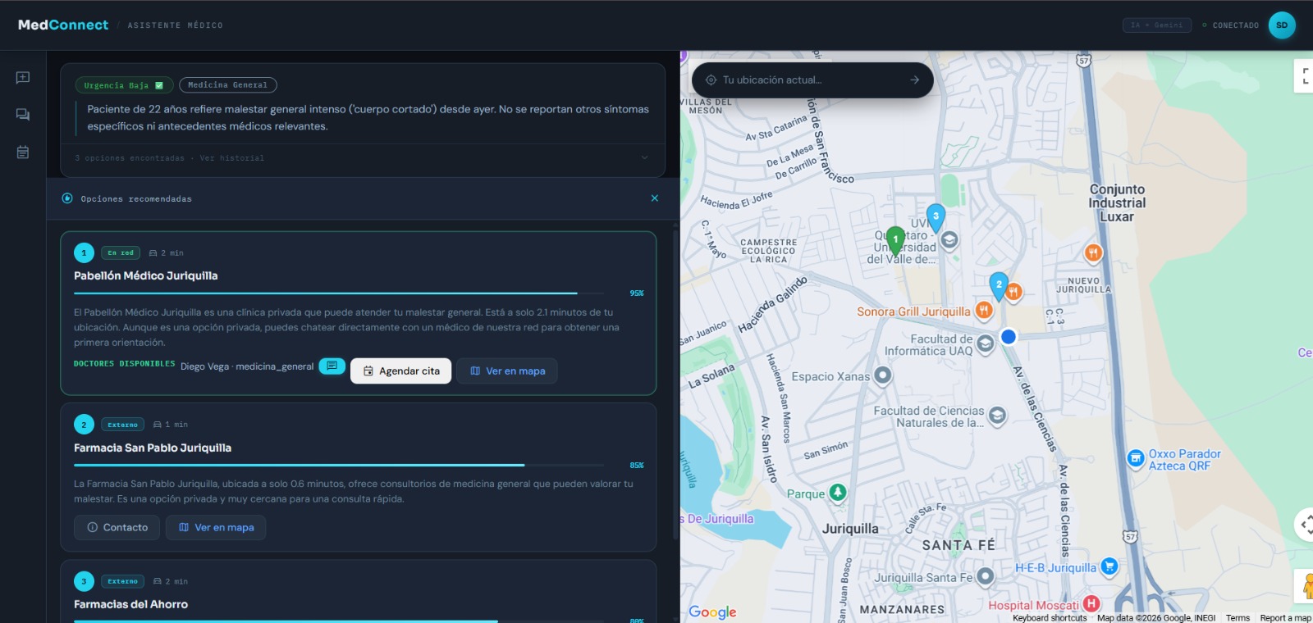The height and width of the screenshot is (623, 1313).
Task: Open map camera controls button
Action: click(x=1305, y=525)
